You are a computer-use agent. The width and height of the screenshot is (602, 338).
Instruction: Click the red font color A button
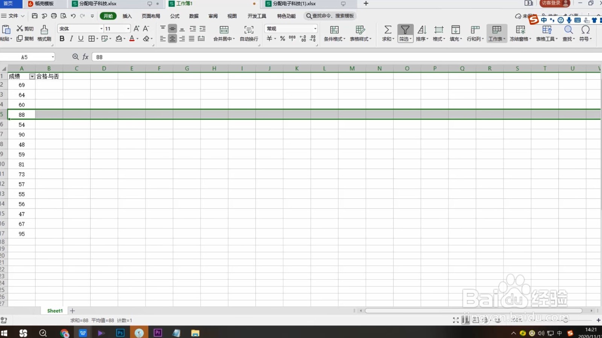coord(132,38)
